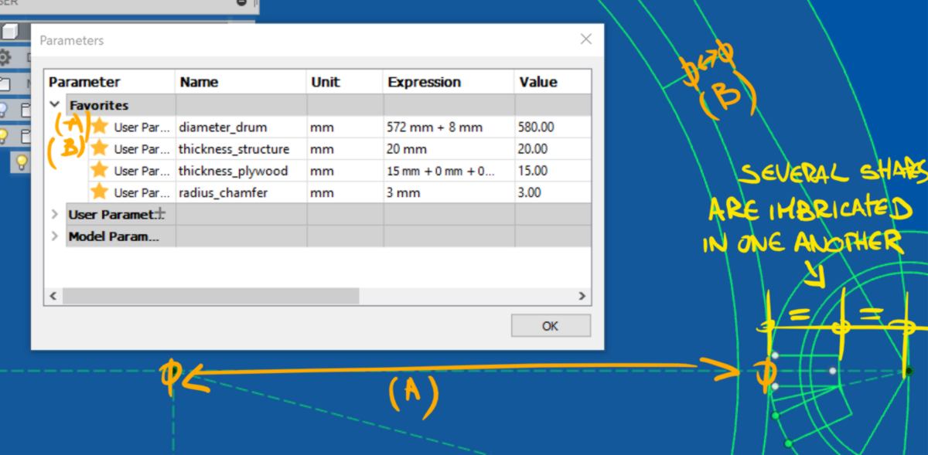Select the radius_chamfer name cell
This screenshot has height=455, width=928.
[x=241, y=192]
